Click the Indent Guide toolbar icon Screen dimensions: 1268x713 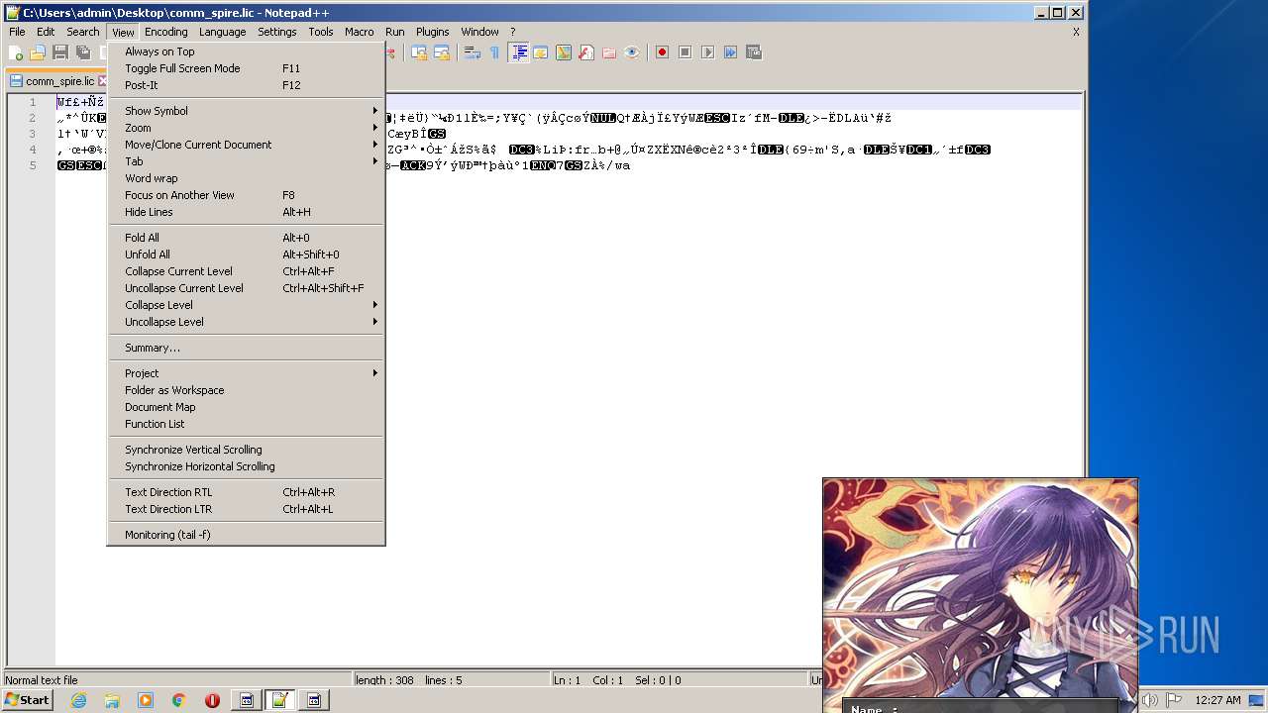(518, 52)
